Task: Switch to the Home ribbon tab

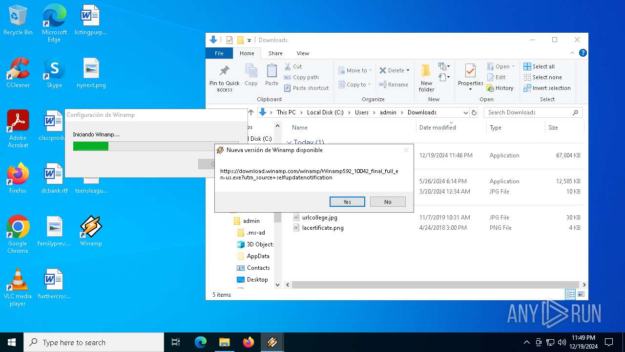Action: coord(247,53)
